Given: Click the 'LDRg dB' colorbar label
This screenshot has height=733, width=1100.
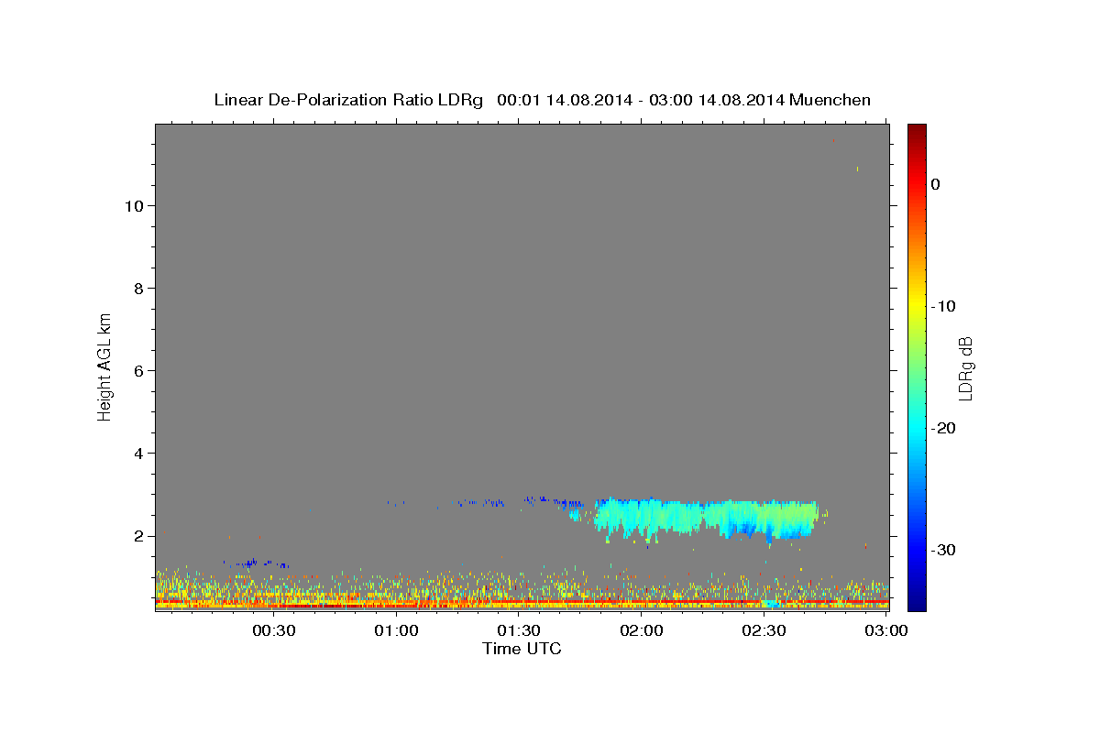Looking at the screenshot, I should (965, 368).
